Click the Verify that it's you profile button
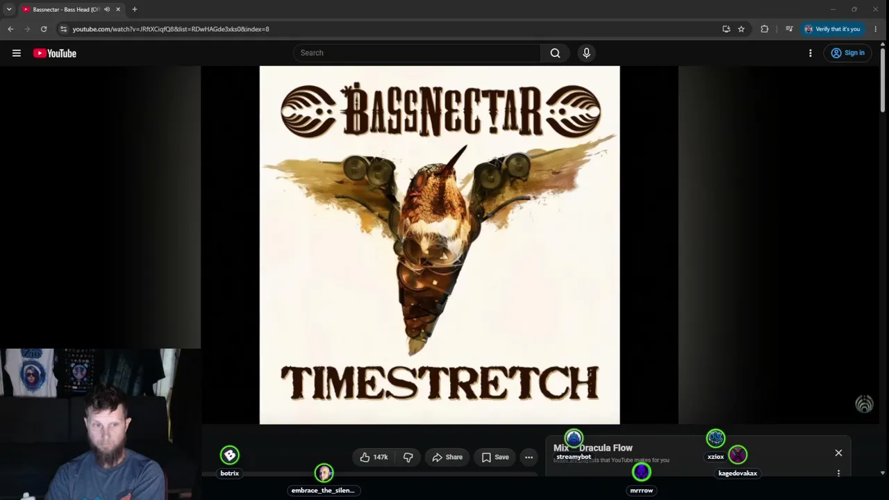The image size is (889, 500). (x=832, y=29)
